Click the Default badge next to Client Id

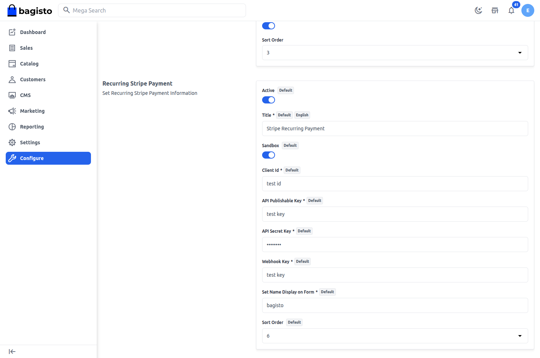[x=292, y=170]
